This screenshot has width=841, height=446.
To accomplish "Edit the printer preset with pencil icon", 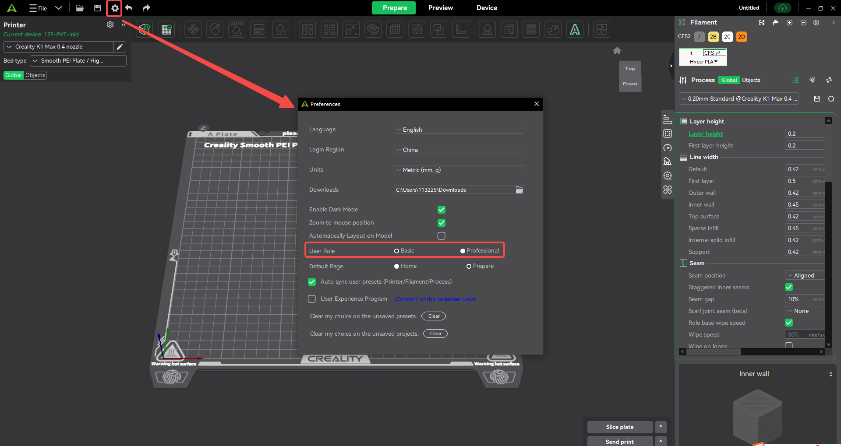I will pos(120,47).
